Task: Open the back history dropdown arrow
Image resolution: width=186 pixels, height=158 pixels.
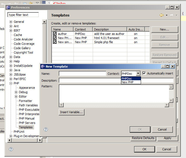Action: point(167,15)
